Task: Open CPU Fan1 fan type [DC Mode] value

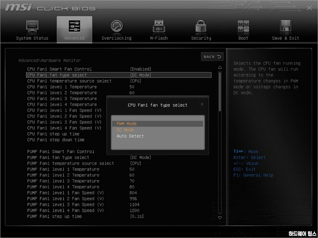Action: click(x=141, y=75)
